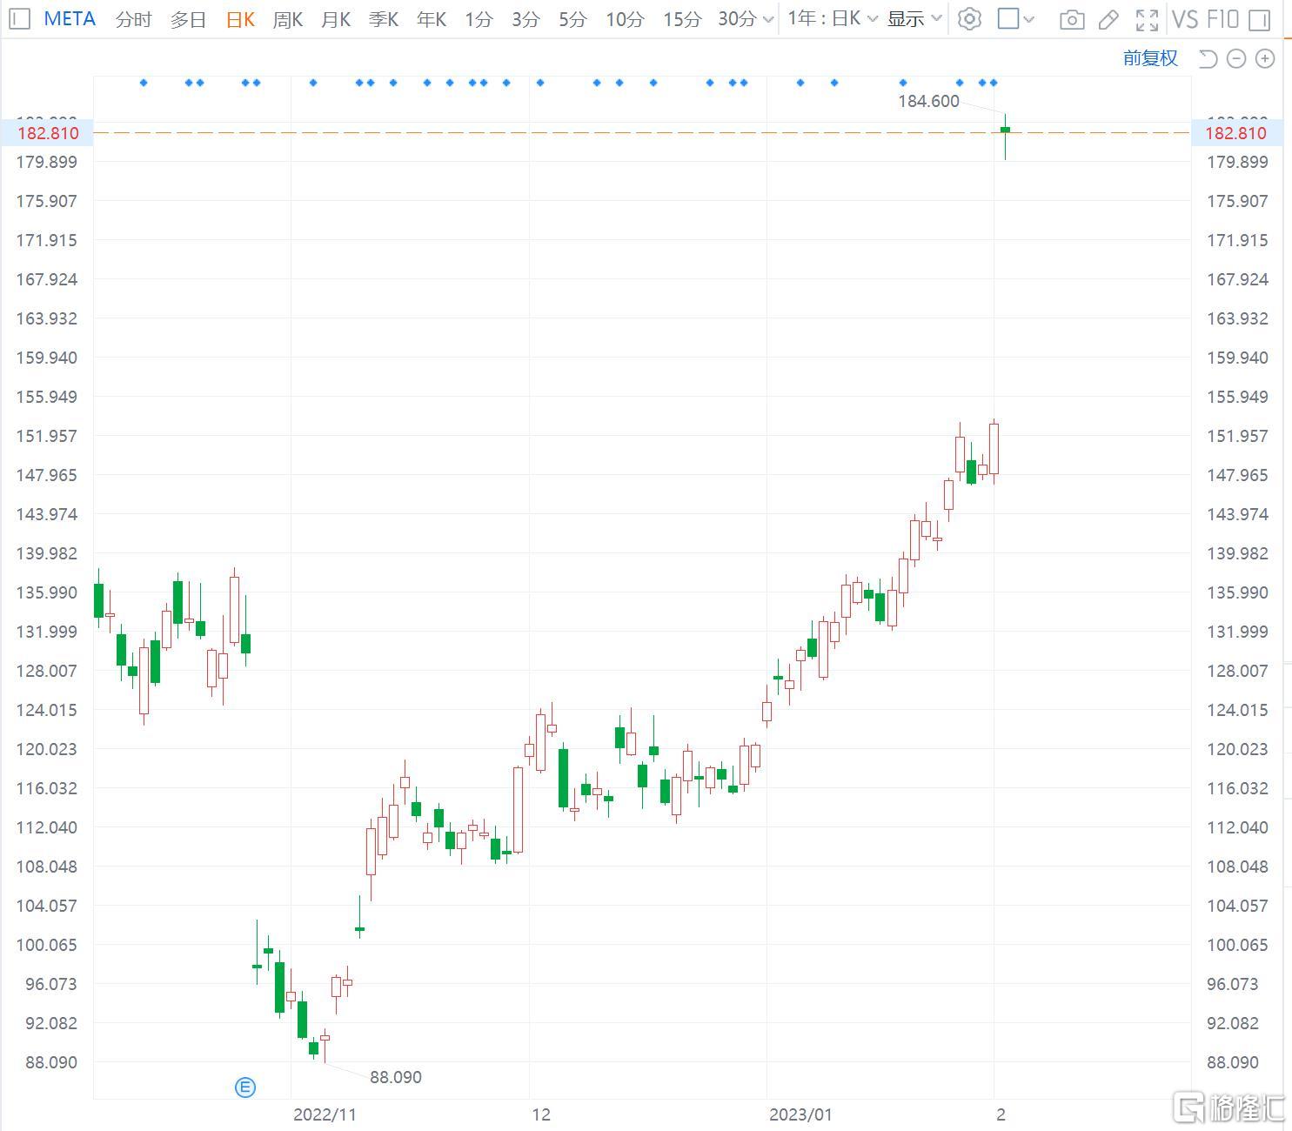
Task: Click the VS compare icon
Action: pyautogui.click(x=1184, y=19)
